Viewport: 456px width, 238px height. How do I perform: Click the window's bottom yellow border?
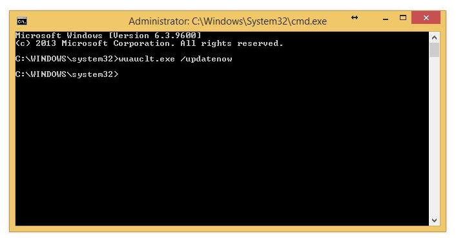227,229
